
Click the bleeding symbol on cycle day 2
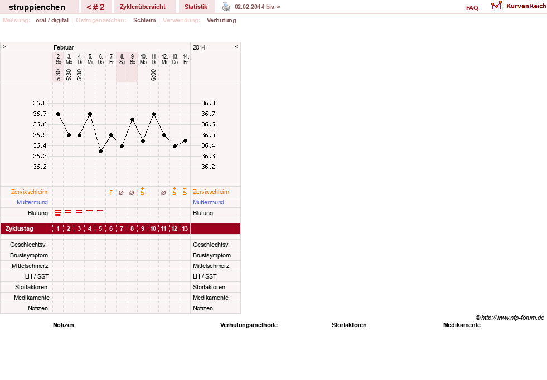click(69, 212)
